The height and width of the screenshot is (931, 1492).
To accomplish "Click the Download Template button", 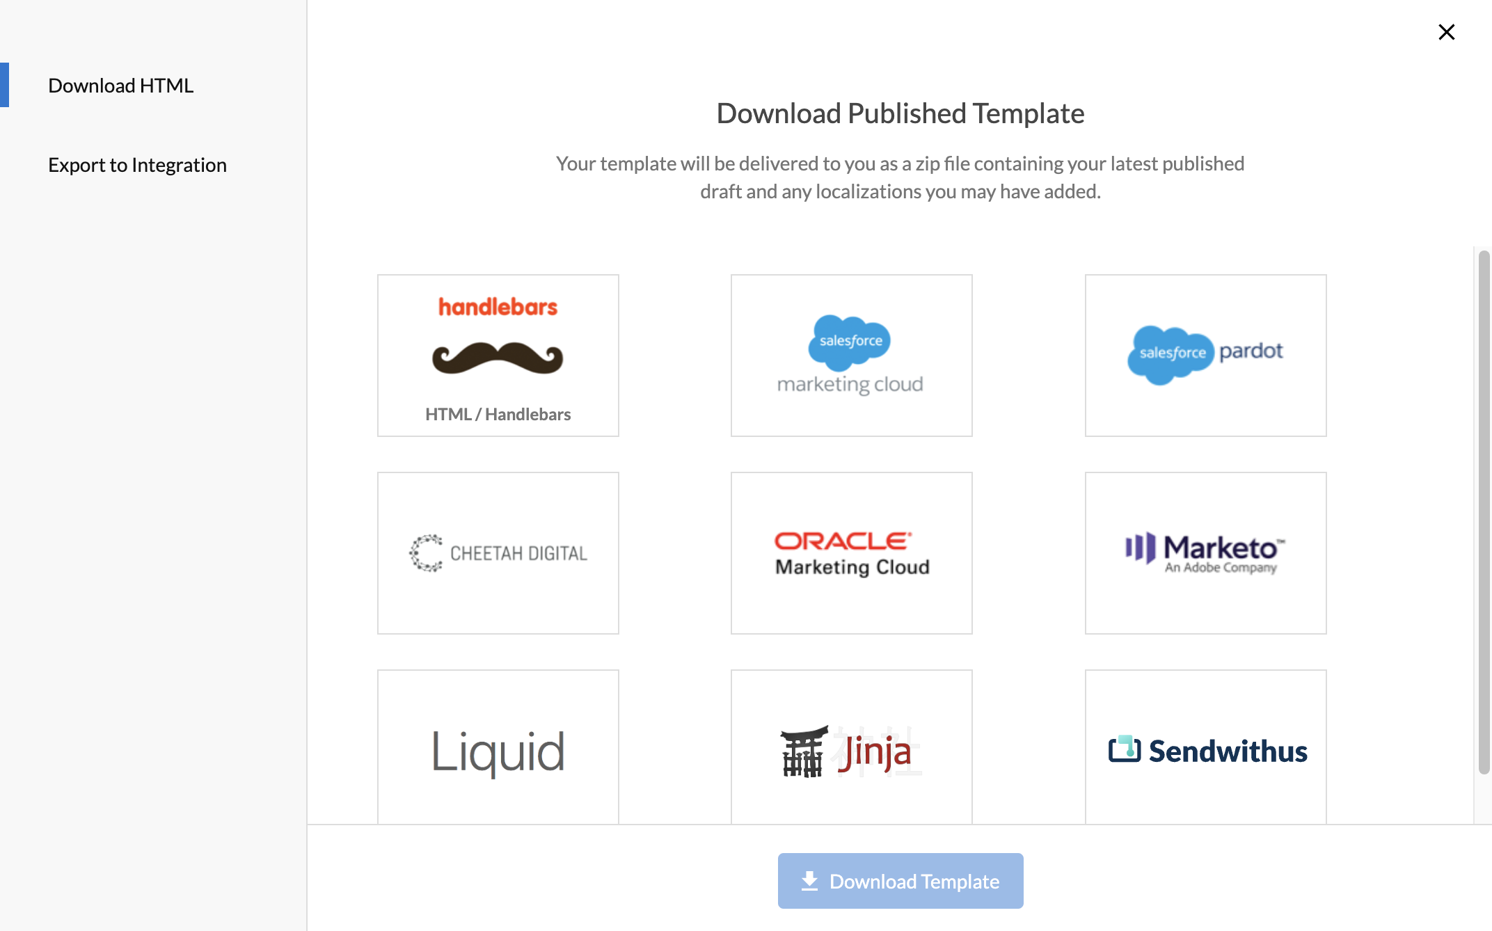I will pyautogui.click(x=901, y=881).
